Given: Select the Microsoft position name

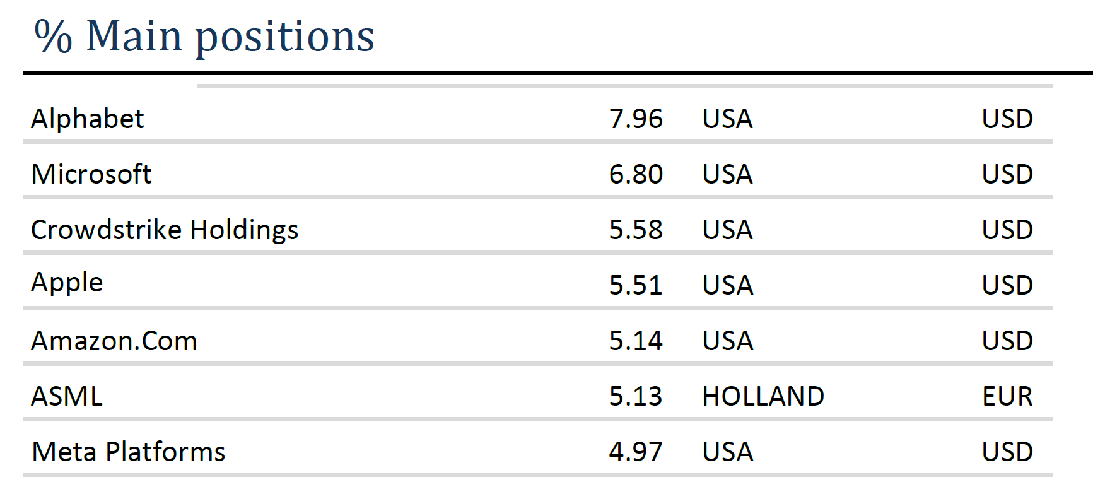Looking at the screenshot, I should tap(91, 174).
